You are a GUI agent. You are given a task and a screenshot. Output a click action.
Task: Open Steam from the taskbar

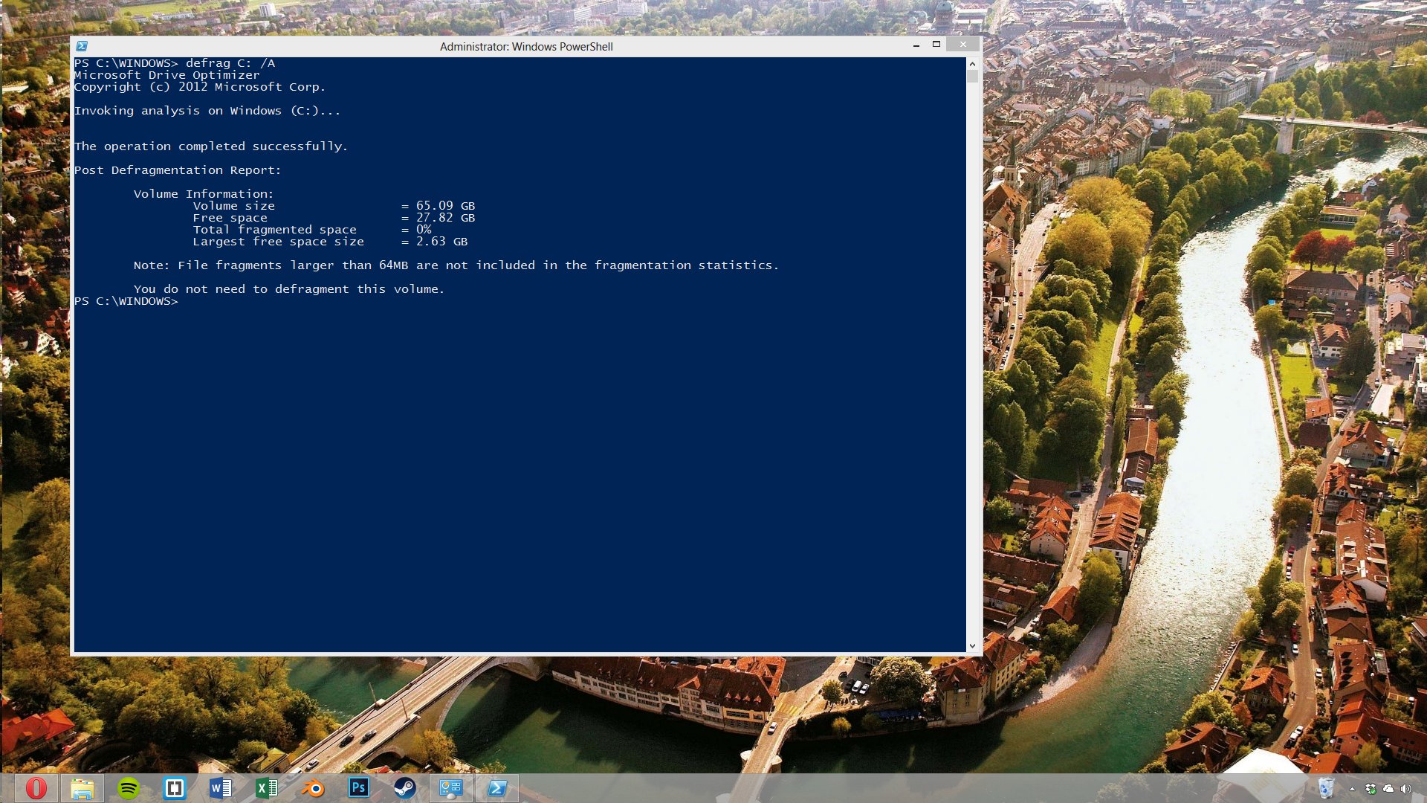(x=405, y=788)
